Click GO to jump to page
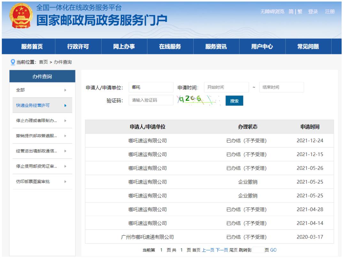The height and width of the screenshot is (265, 345). click(x=273, y=250)
